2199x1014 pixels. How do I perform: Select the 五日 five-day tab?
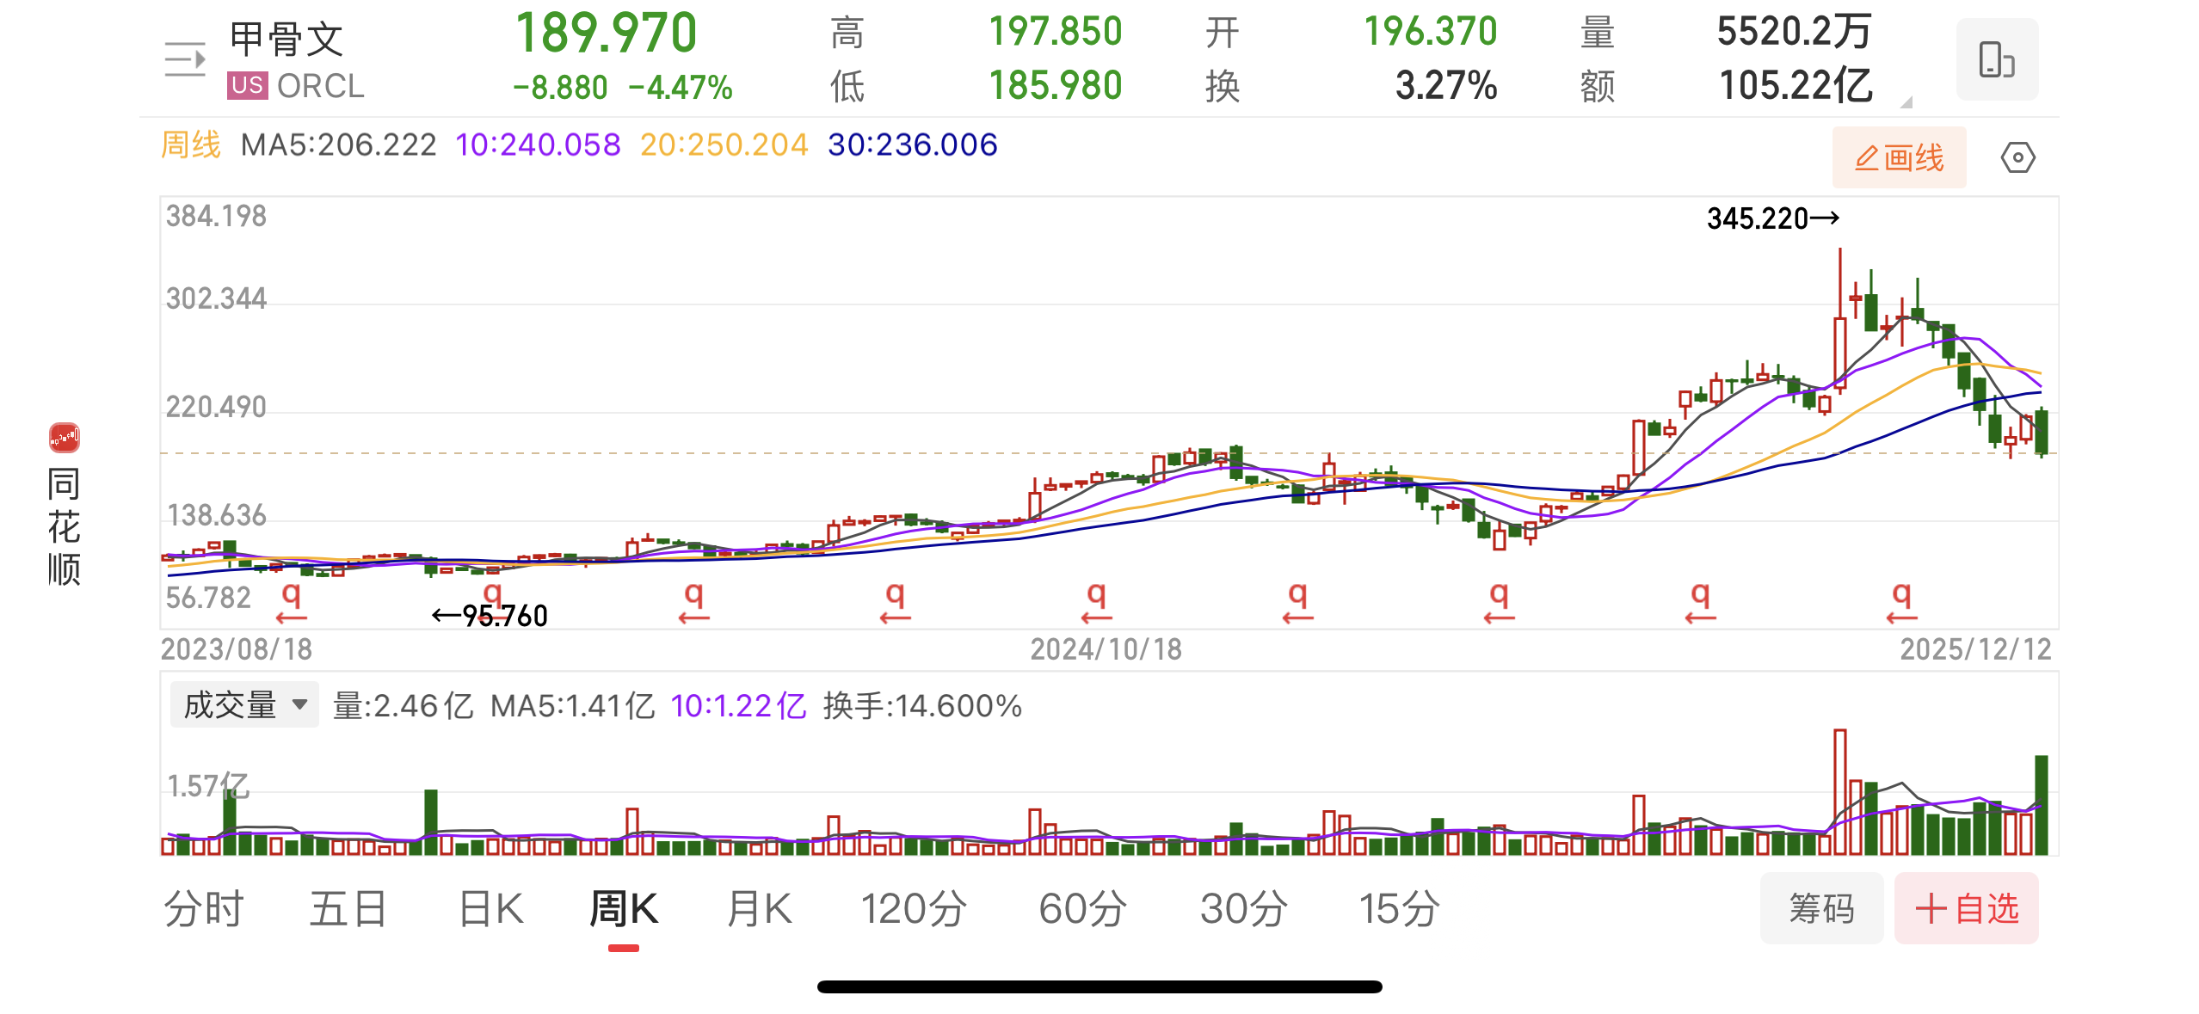348,908
